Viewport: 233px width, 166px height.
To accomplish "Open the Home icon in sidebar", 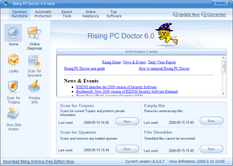I will [x=13, y=33].
